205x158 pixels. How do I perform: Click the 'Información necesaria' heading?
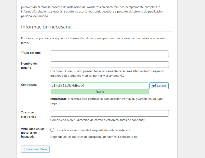tap(46, 27)
